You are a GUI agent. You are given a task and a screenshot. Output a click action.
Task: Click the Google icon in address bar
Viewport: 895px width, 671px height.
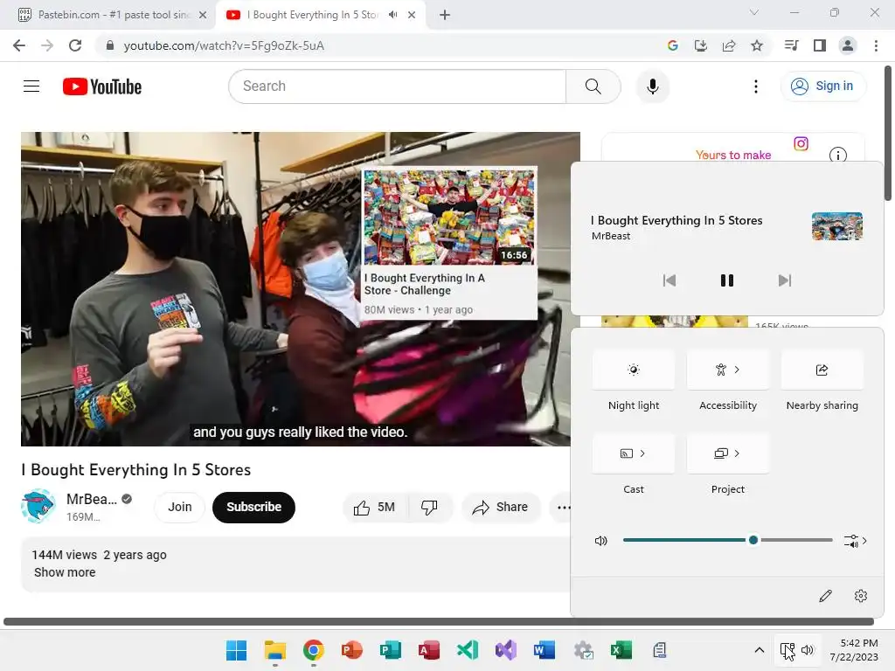click(672, 45)
